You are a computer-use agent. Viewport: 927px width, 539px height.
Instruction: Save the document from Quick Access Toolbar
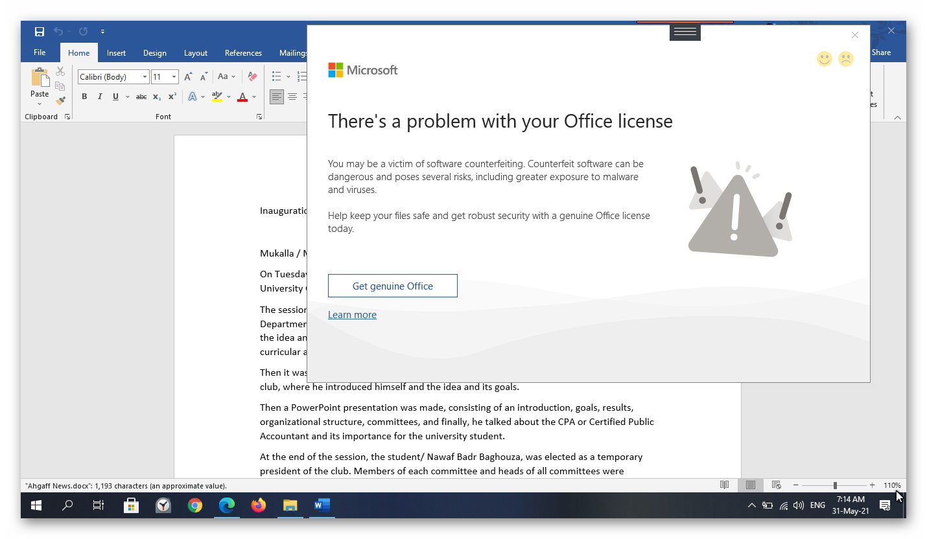(x=40, y=31)
